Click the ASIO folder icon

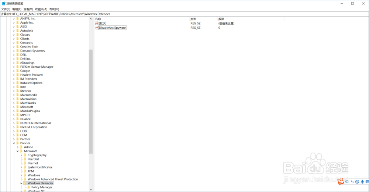tap(18, 26)
